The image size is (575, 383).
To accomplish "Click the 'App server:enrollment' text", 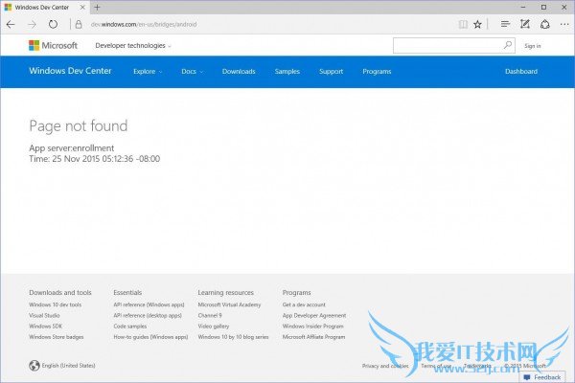I will point(72,148).
